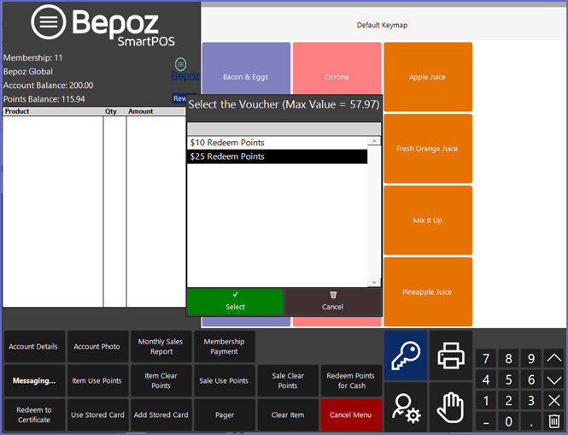Open Redeem Points for Cash

point(350,380)
